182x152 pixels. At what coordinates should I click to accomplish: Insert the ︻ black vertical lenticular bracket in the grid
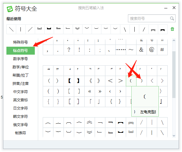121,122
